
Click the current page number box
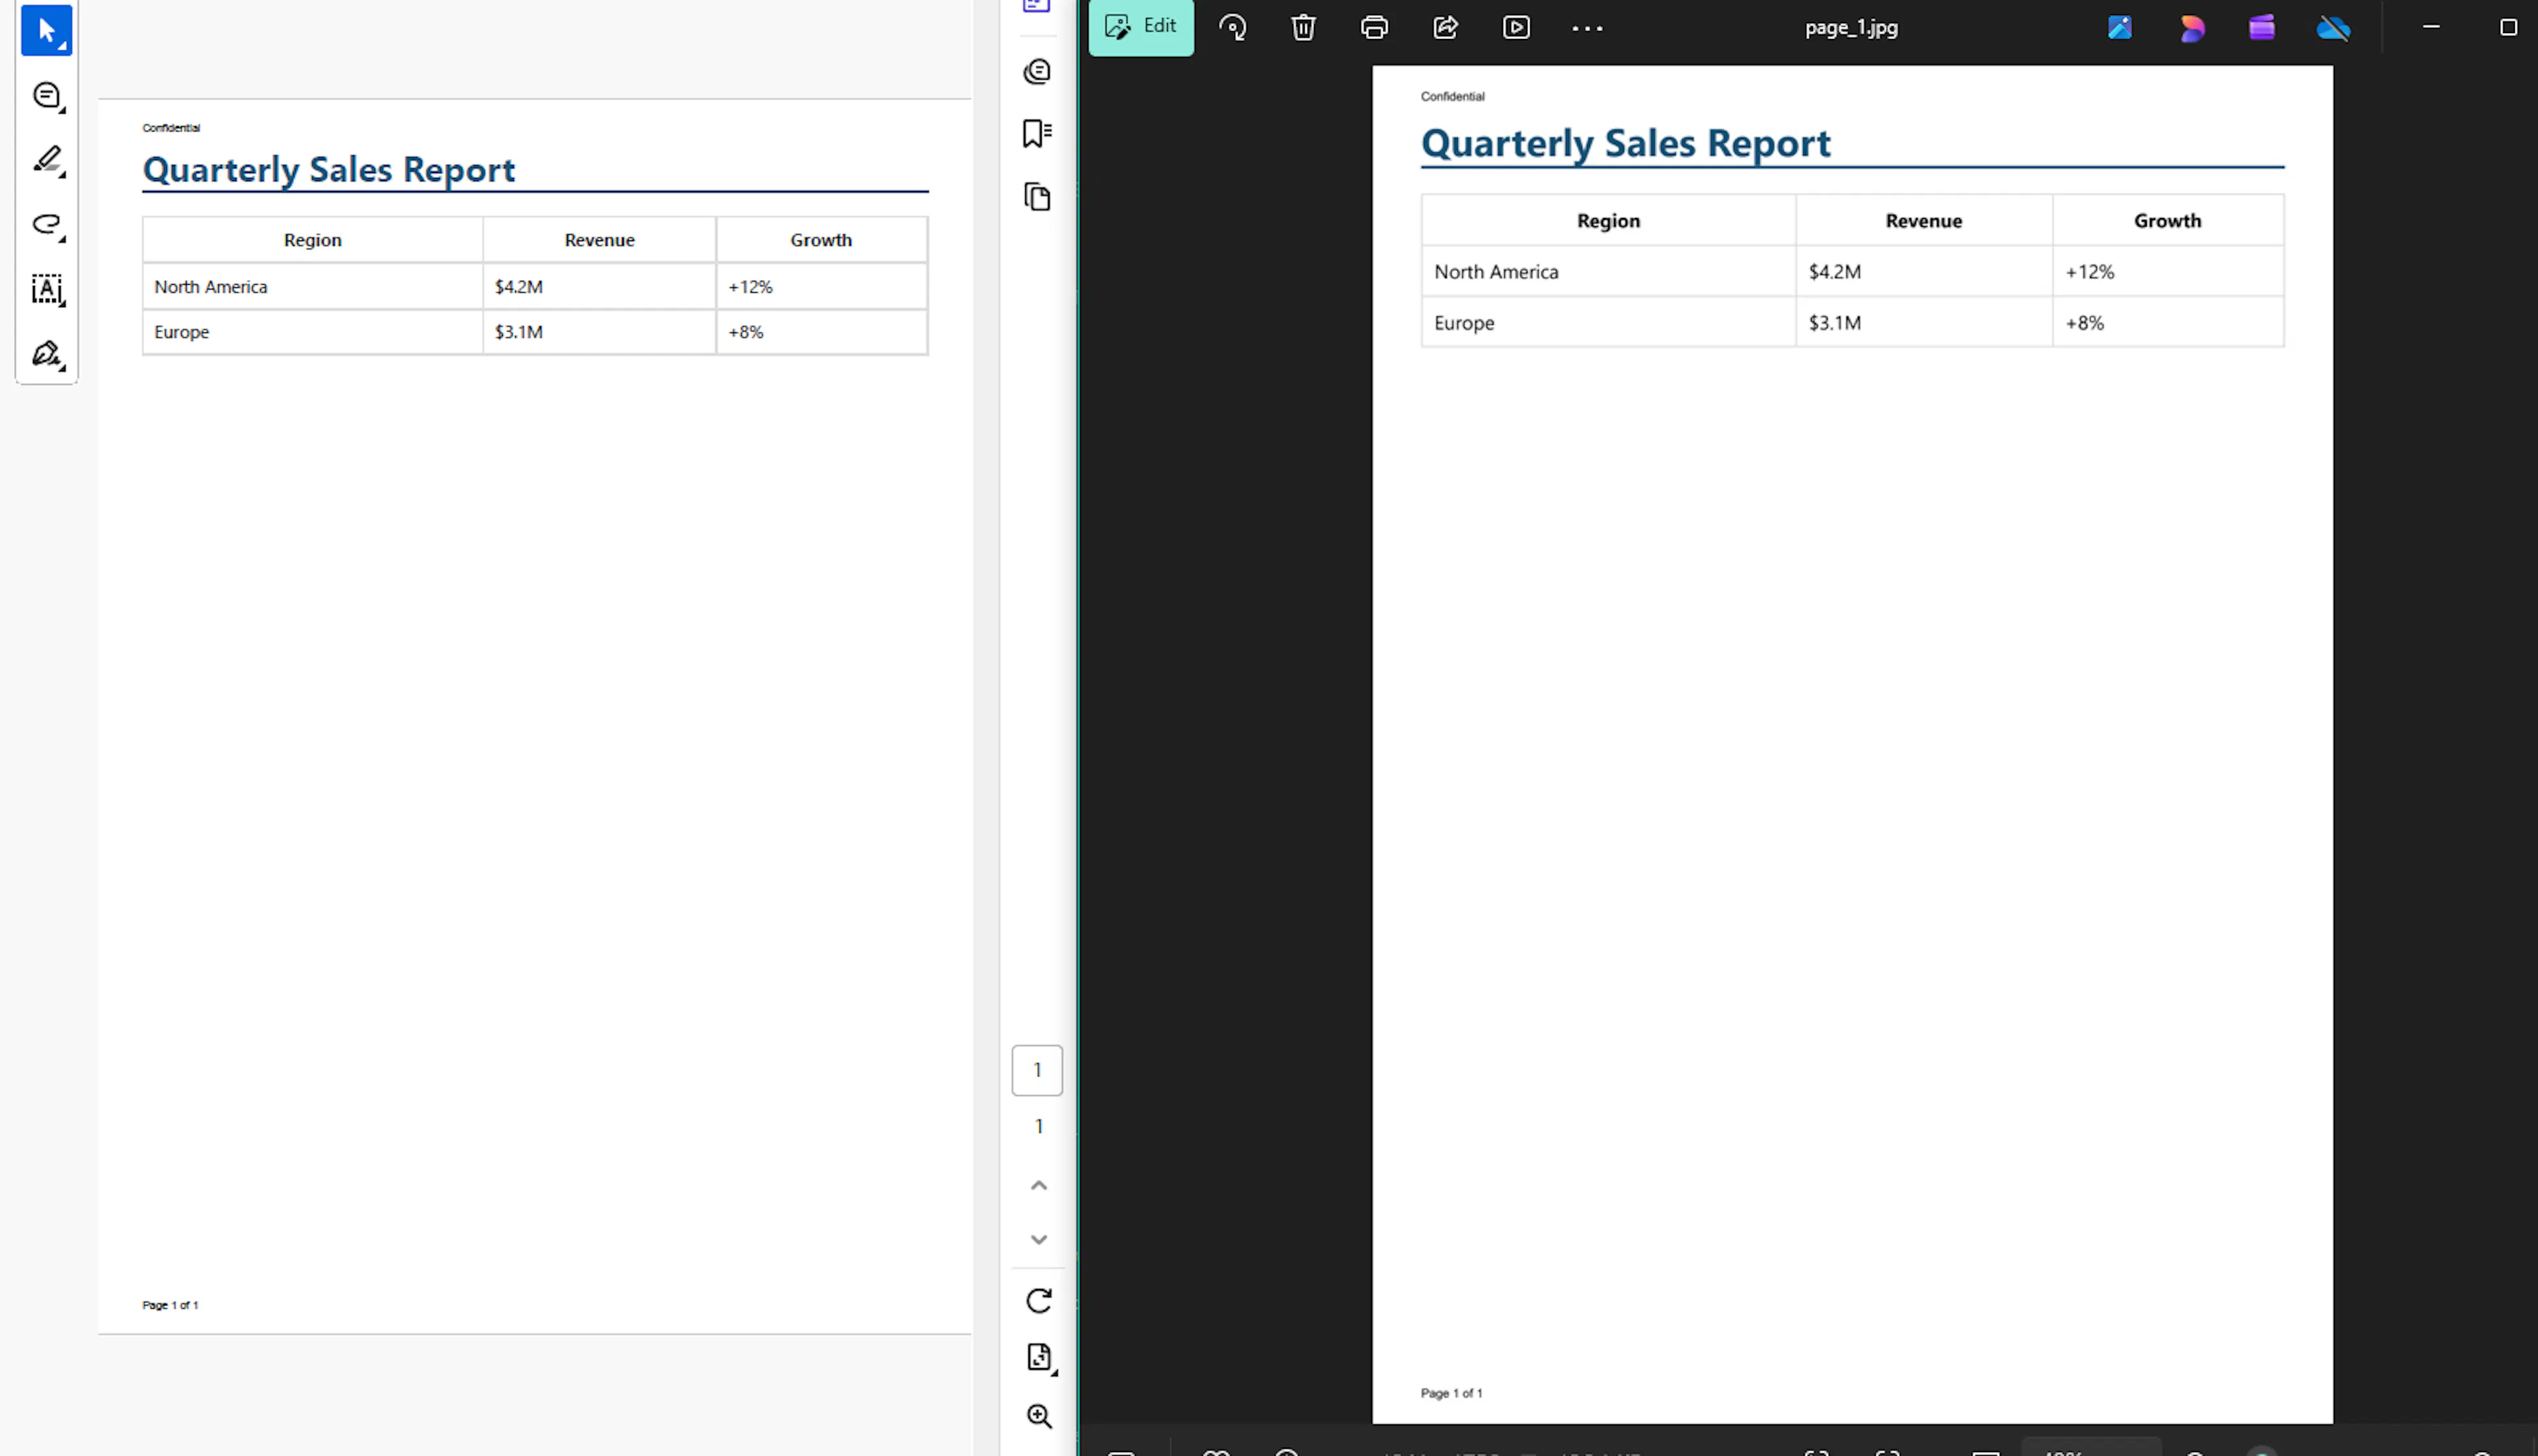tap(1038, 1070)
